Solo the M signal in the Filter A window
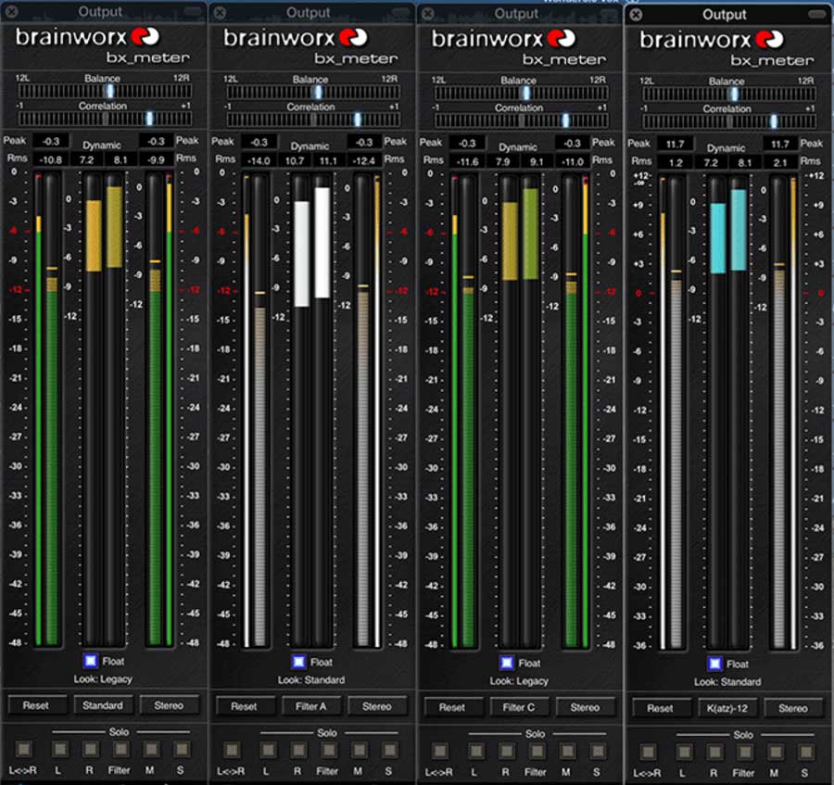834x785 pixels. [x=359, y=751]
